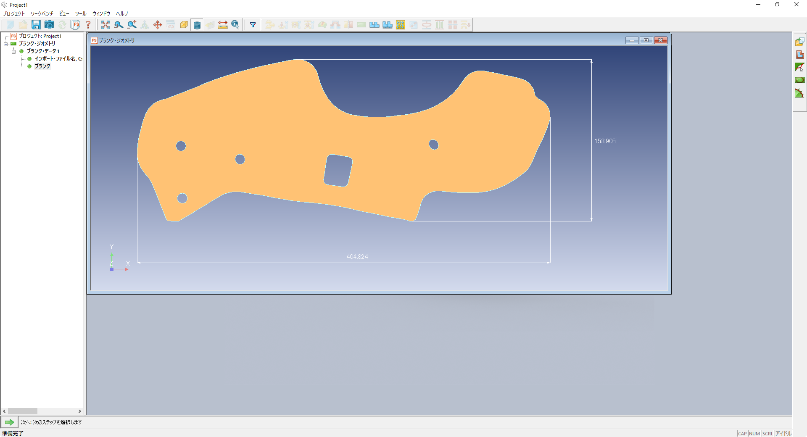The height and width of the screenshot is (437, 807).
Task: Open the プロジェクト menu
Action: 14,13
